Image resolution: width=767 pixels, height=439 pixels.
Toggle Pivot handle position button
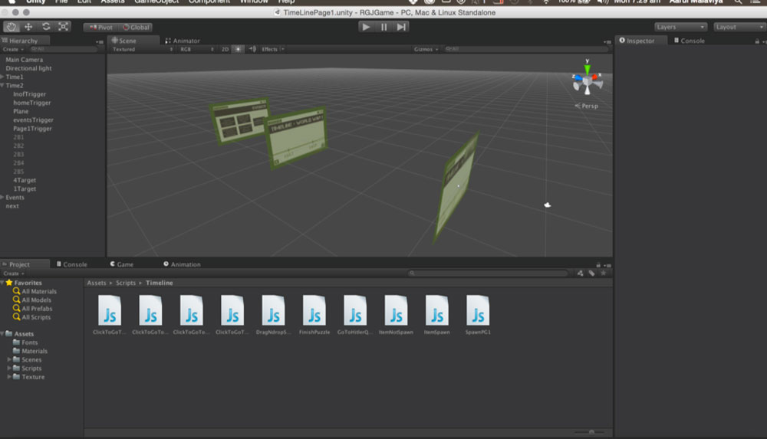(100, 28)
